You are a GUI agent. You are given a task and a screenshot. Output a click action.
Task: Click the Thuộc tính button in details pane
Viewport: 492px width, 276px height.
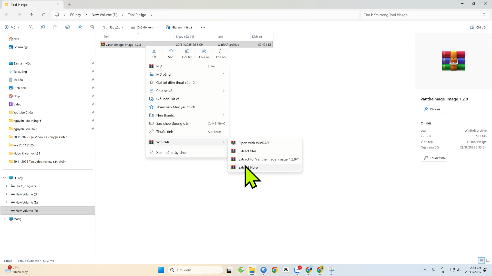coord(434,158)
